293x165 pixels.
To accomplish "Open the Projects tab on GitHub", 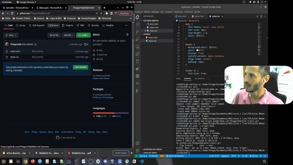I will 68,25.
